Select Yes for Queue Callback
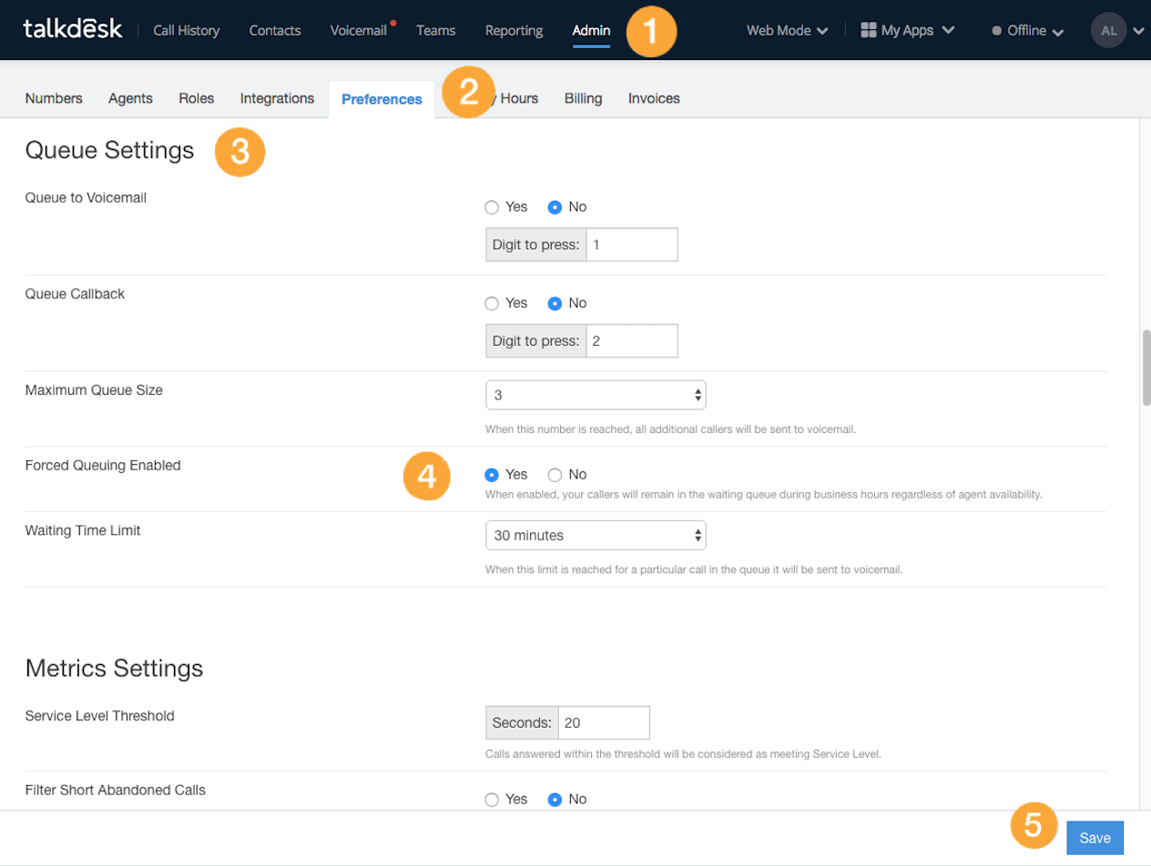The height and width of the screenshot is (866, 1151). pyautogui.click(x=492, y=303)
